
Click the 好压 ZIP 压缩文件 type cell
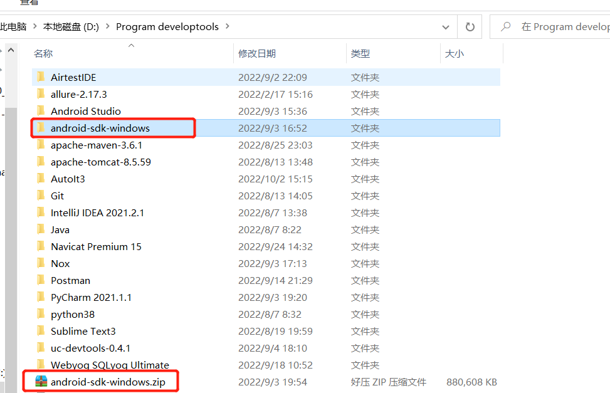[x=389, y=382]
